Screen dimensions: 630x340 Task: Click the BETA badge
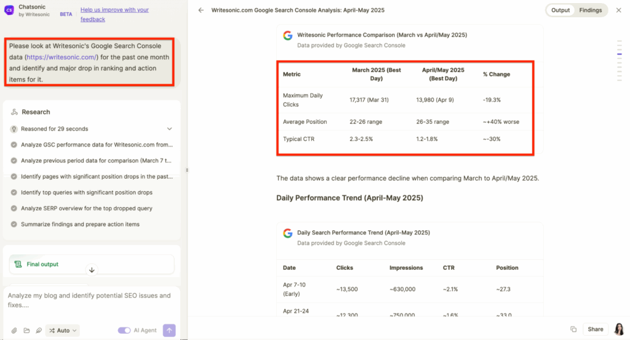pyautogui.click(x=66, y=14)
